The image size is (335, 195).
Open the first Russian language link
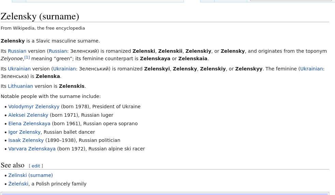click(17, 51)
